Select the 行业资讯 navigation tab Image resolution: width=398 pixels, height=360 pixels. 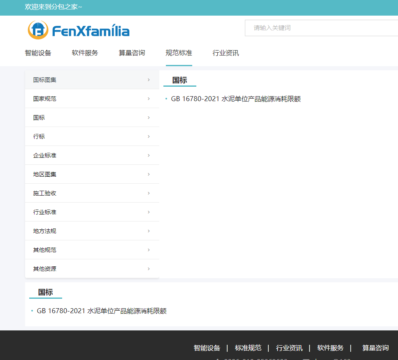(226, 53)
